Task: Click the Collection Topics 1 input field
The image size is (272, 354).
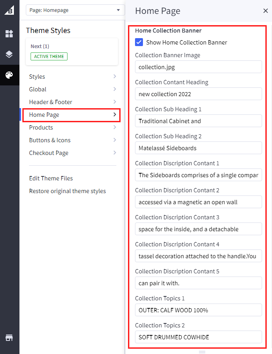Action: [x=198, y=310]
